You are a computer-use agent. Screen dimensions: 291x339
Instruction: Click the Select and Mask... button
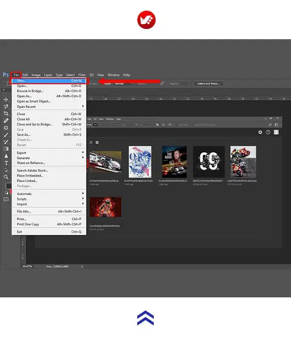point(208,83)
